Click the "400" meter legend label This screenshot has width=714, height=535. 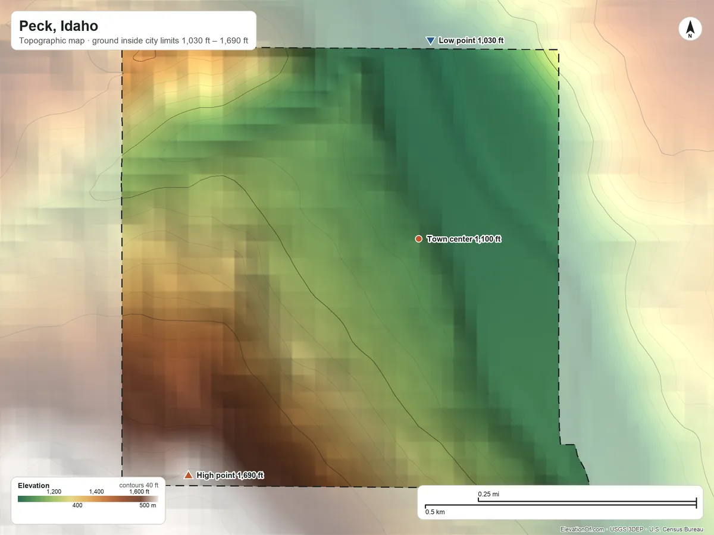77,506
